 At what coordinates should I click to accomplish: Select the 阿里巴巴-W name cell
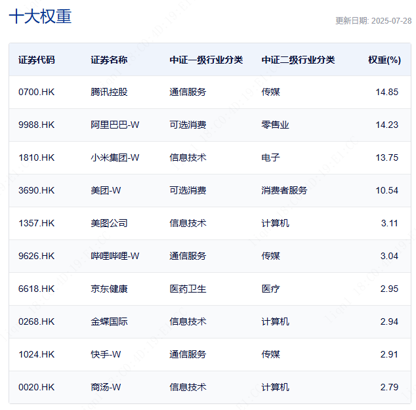(115, 125)
